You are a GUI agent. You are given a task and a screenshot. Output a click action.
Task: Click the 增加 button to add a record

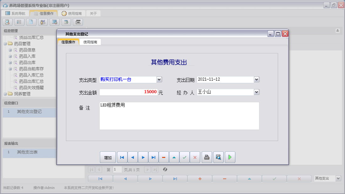tap(108, 157)
